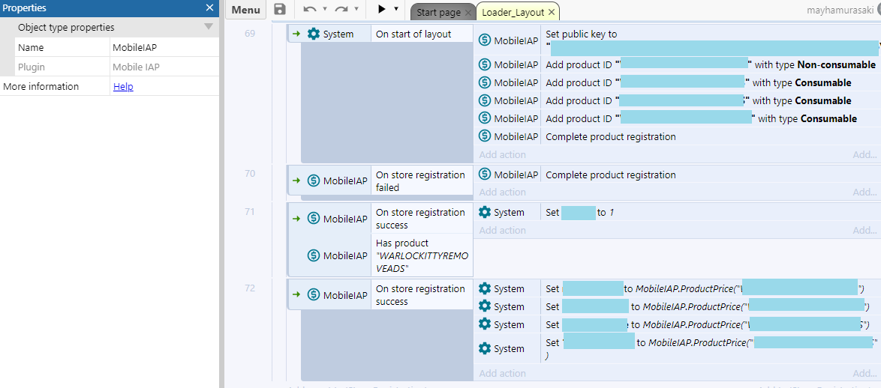Open the Menu button
Screen dimensions: 881x388
[x=245, y=10]
